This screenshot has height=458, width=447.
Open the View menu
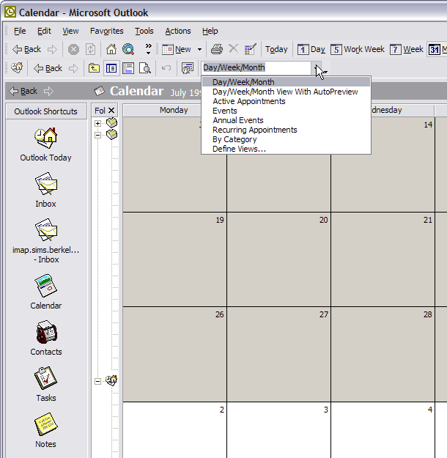(70, 31)
